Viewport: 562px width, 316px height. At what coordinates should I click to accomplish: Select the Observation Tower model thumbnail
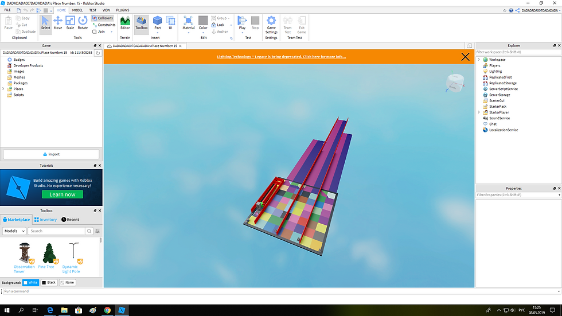coord(24,253)
